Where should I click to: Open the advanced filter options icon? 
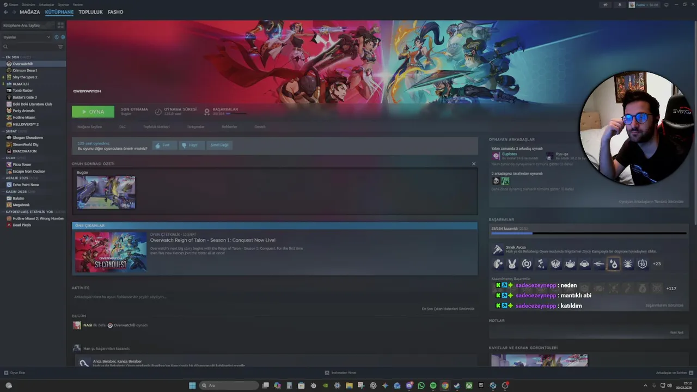click(x=60, y=47)
